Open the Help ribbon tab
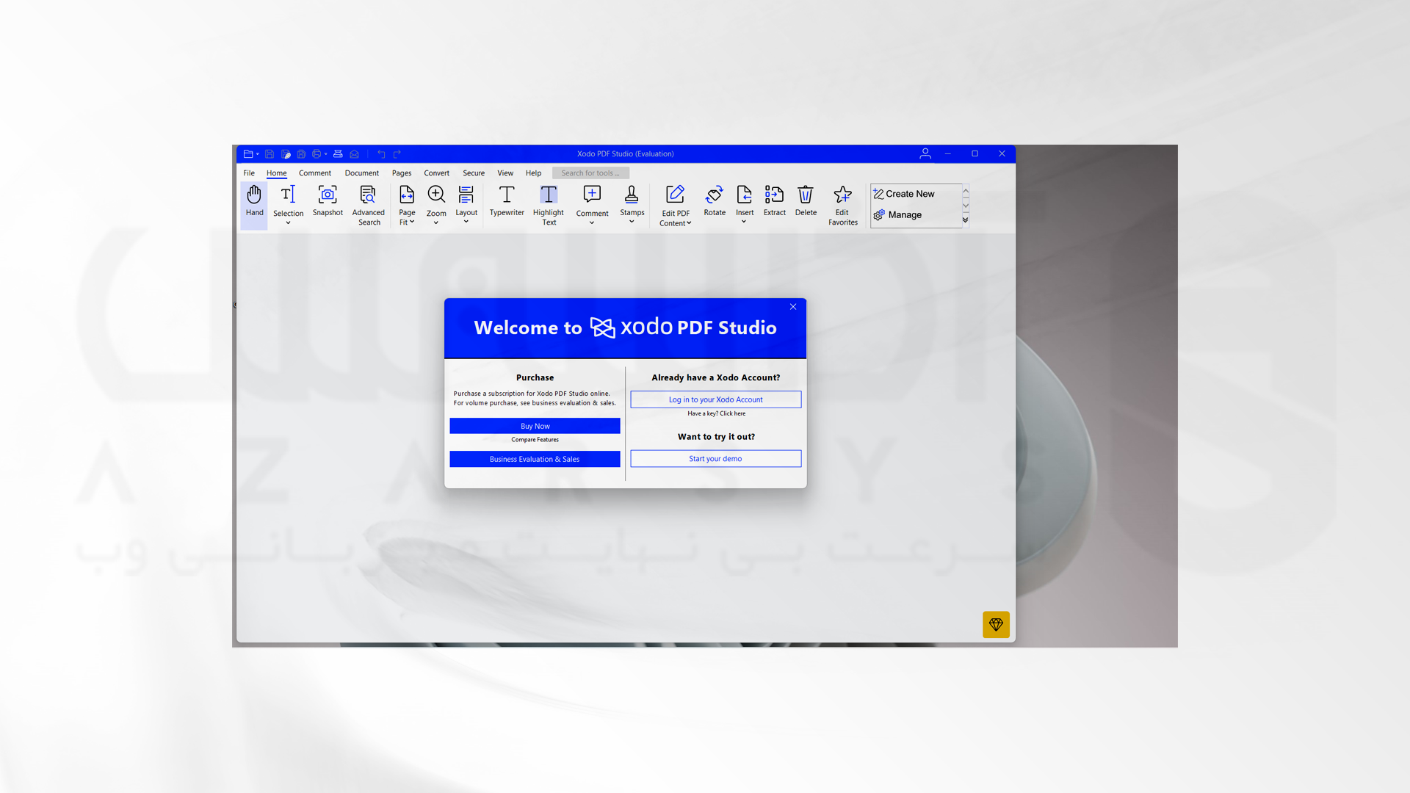1410x793 pixels. (534, 173)
